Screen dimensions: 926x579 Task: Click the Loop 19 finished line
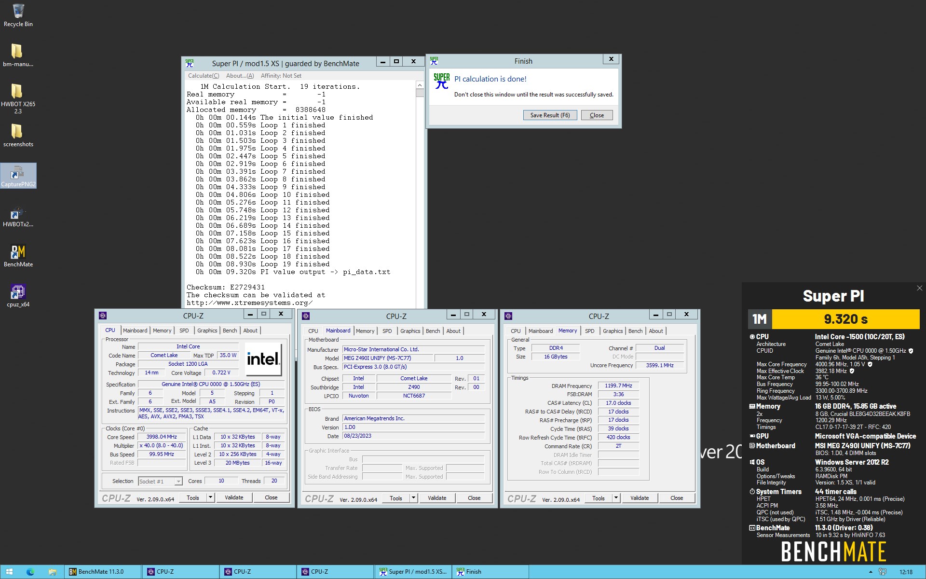click(x=263, y=264)
